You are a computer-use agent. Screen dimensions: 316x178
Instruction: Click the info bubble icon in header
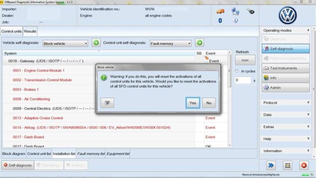[x=235, y=20]
